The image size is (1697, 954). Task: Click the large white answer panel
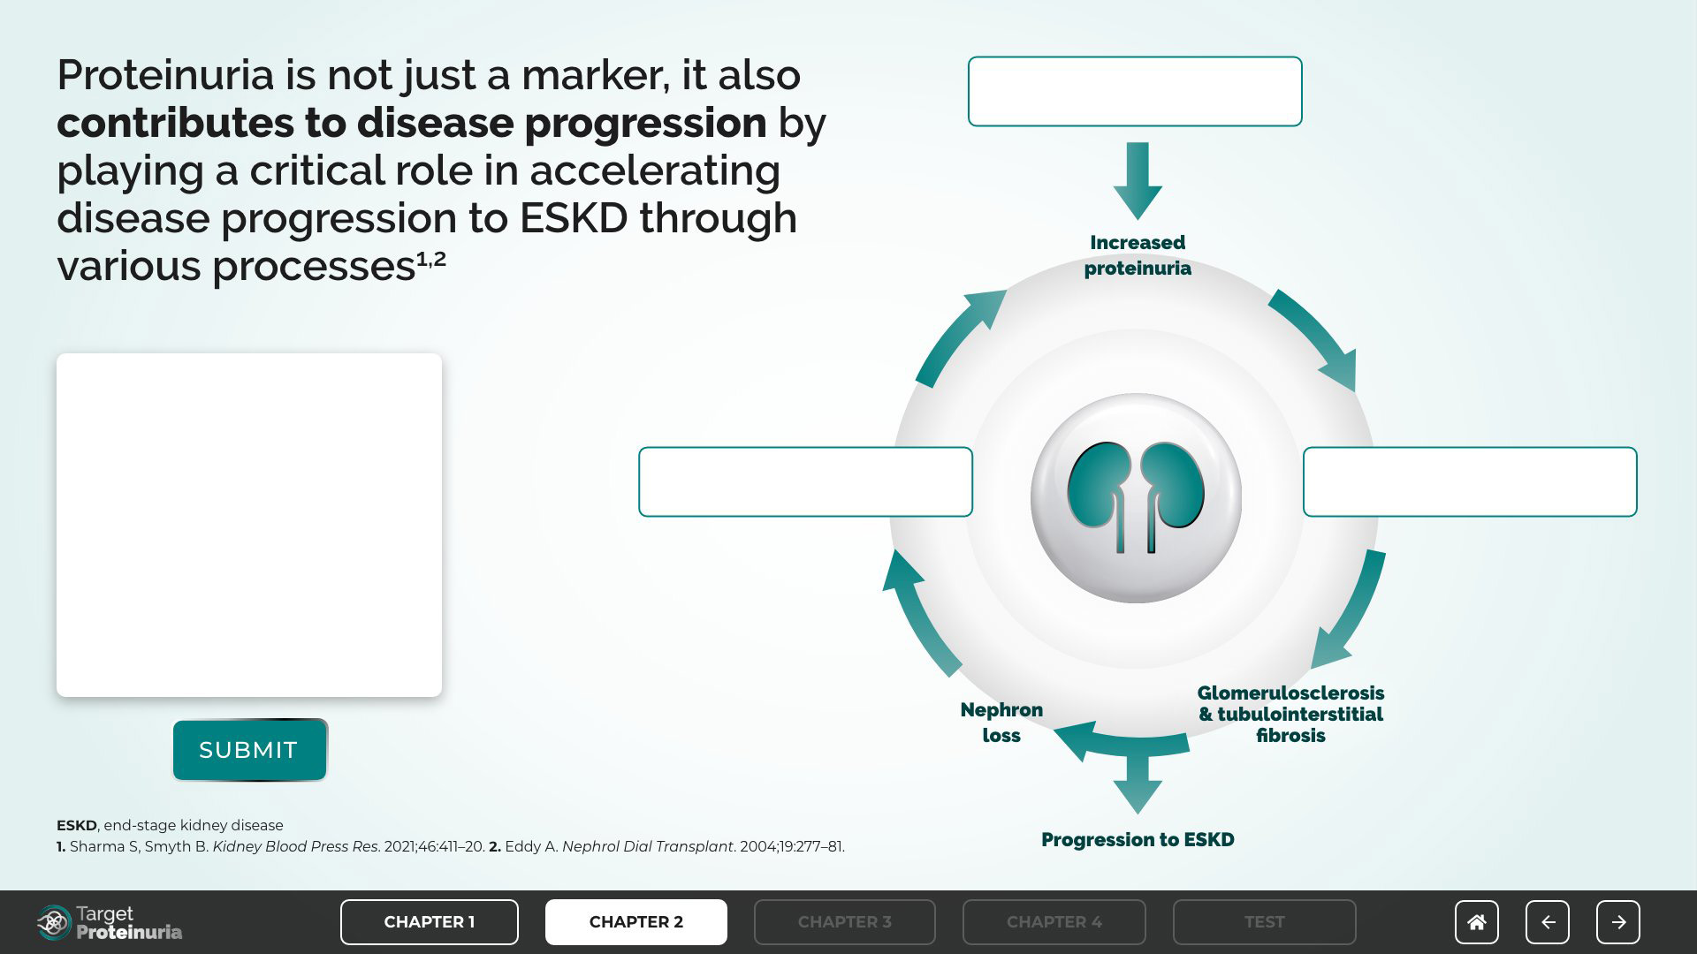(x=249, y=525)
